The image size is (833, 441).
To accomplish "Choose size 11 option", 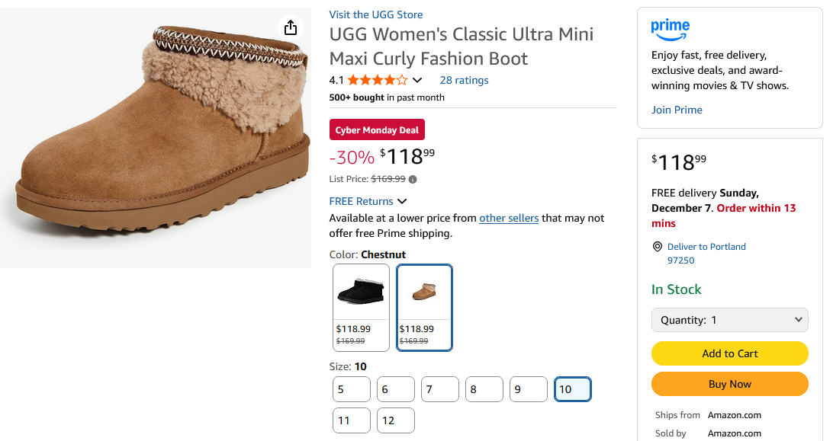I will (x=351, y=420).
